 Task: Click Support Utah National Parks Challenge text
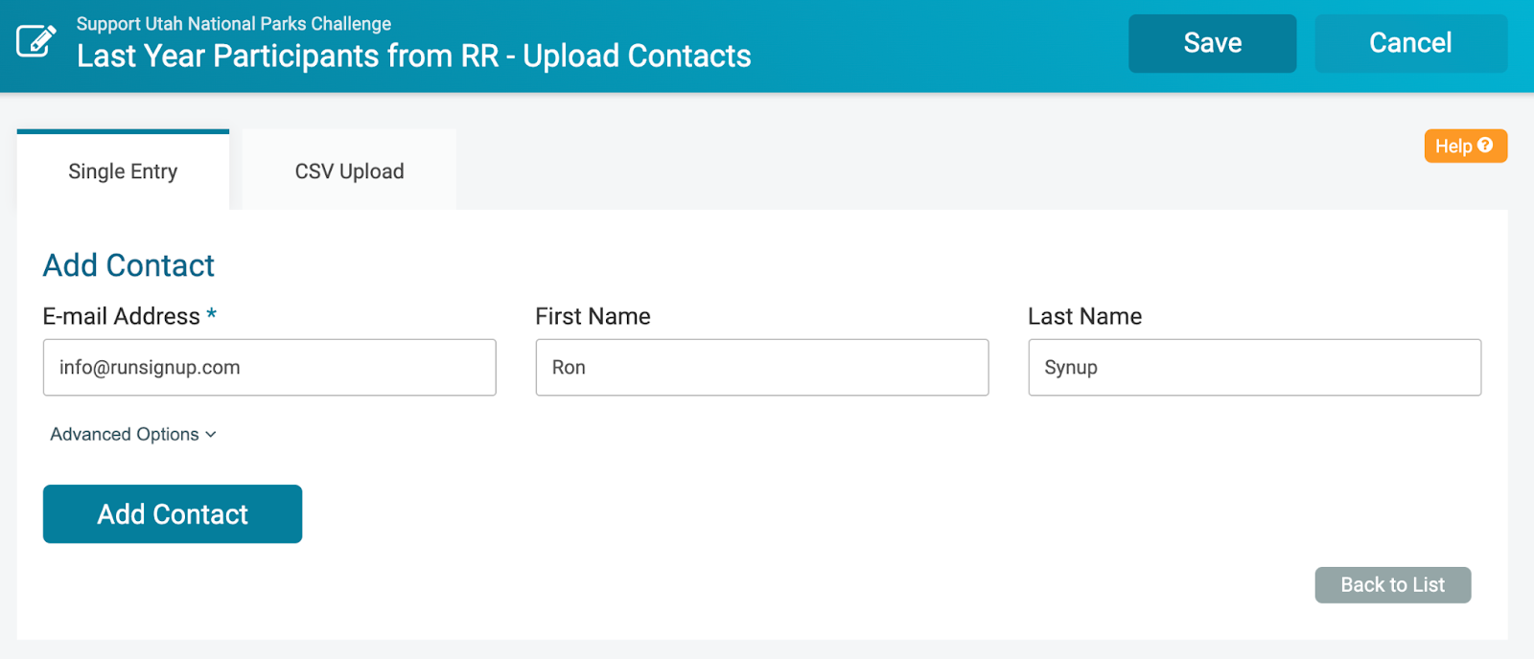pyautogui.click(x=234, y=23)
